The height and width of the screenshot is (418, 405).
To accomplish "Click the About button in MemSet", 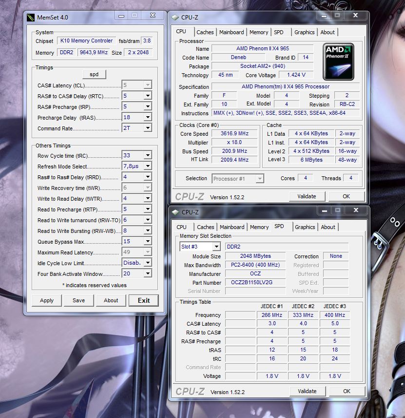I will click(x=111, y=300).
